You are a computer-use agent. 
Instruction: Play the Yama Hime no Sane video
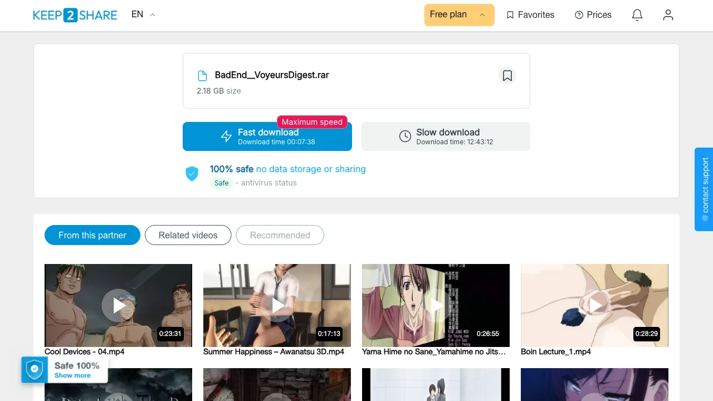tap(436, 305)
